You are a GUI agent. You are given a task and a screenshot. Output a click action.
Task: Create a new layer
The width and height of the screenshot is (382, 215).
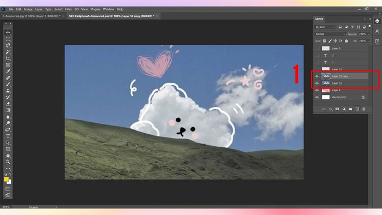click(357, 109)
